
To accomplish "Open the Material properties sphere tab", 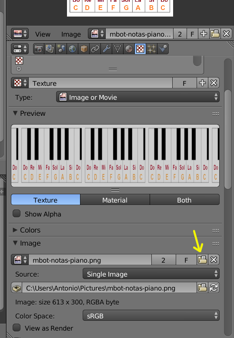I will [x=129, y=49].
